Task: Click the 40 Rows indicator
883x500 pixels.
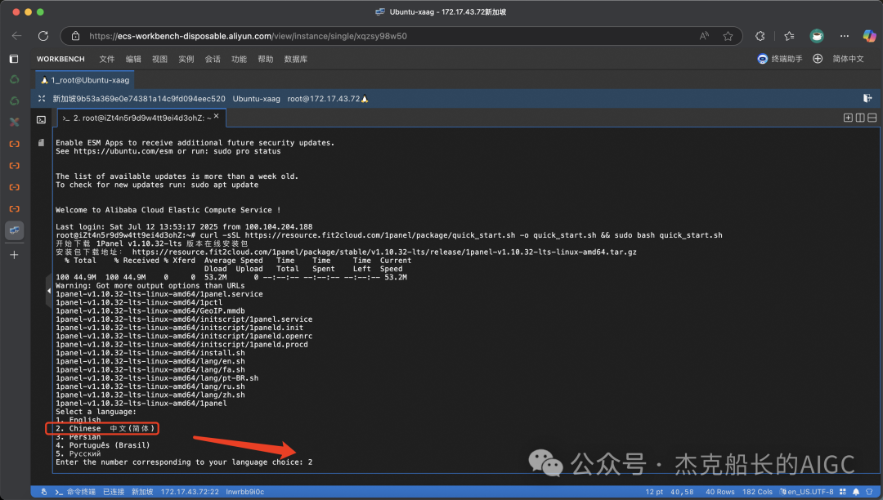Action: (720, 492)
